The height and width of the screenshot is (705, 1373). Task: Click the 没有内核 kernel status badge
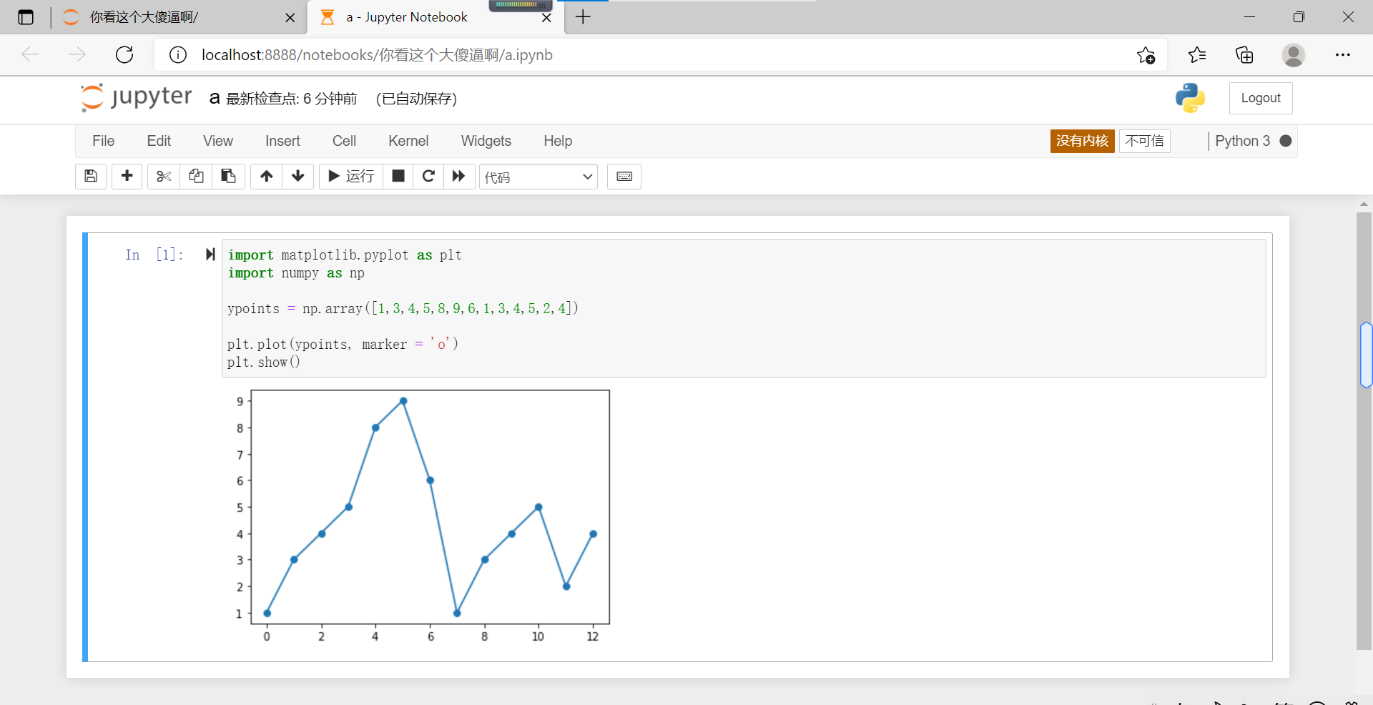coord(1082,141)
